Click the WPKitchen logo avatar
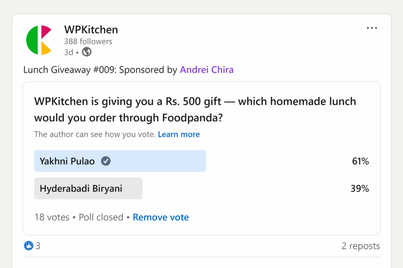The height and width of the screenshot is (268, 403). 39,40
